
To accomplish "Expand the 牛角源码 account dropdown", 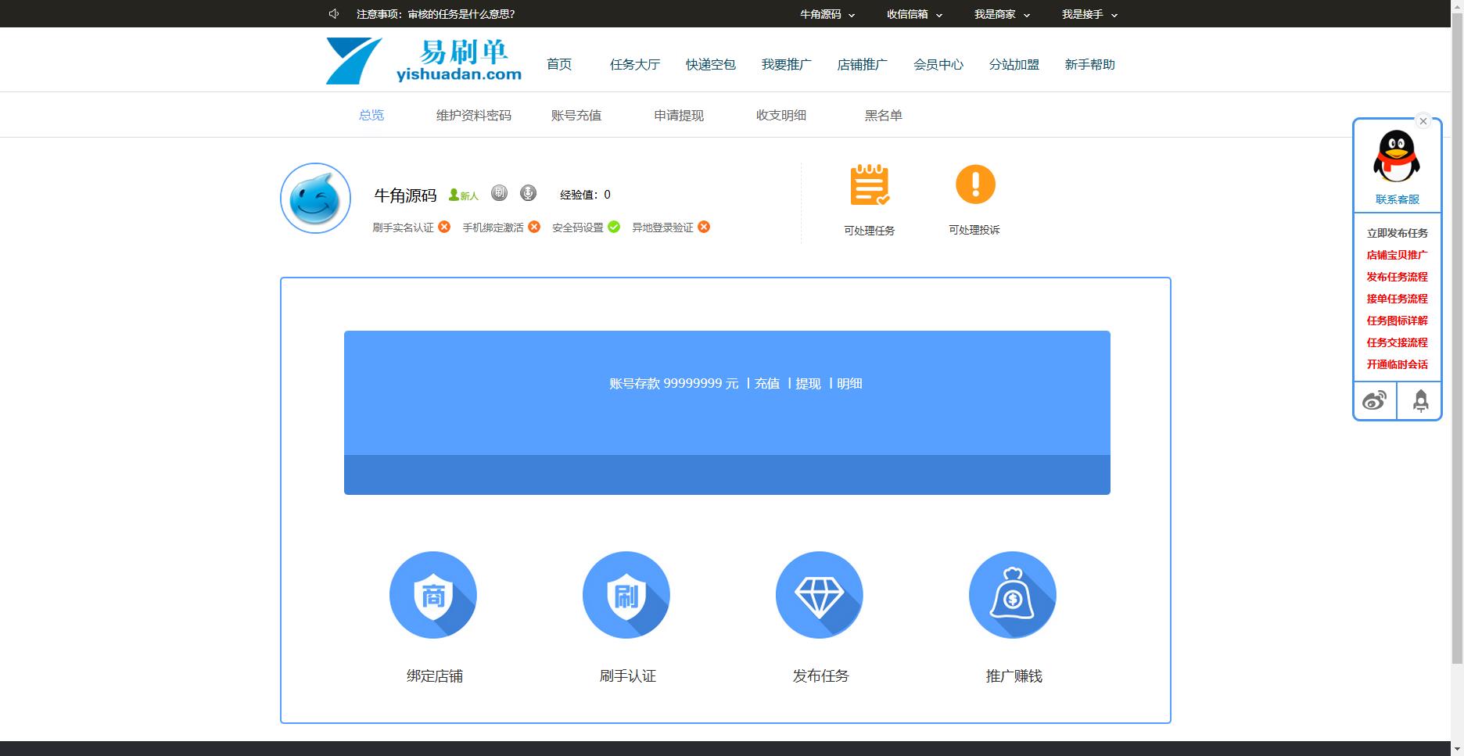I will click(x=827, y=14).
